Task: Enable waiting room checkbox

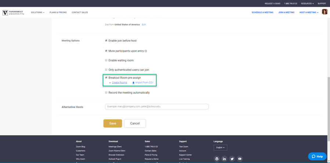Action: coord(106,60)
